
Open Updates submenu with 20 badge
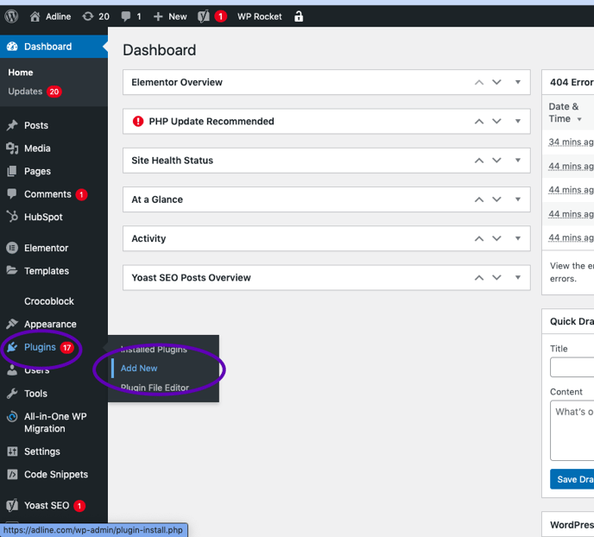click(35, 92)
